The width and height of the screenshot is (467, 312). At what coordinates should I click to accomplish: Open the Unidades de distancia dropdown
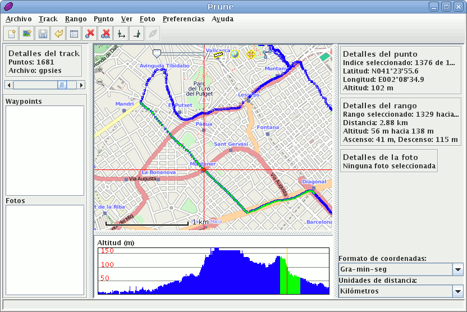457,291
